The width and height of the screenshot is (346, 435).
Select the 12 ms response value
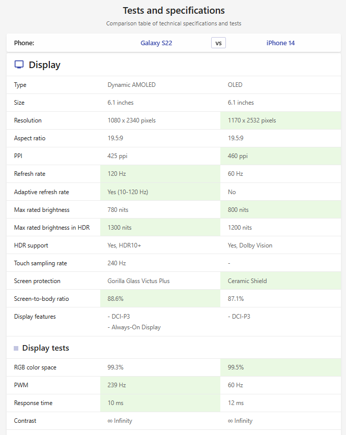(236, 403)
